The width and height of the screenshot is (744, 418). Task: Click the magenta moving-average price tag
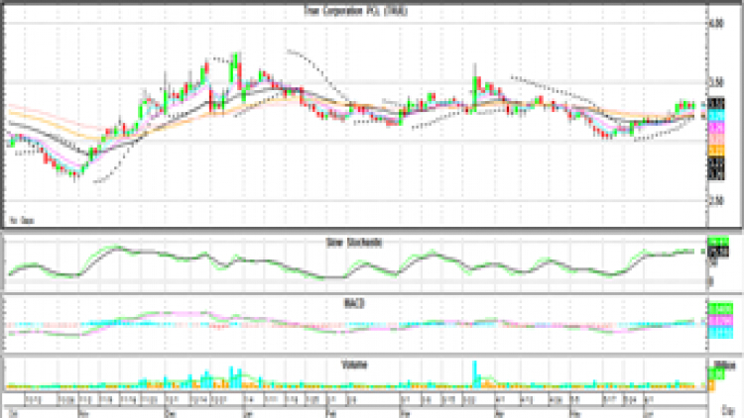click(716, 128)
